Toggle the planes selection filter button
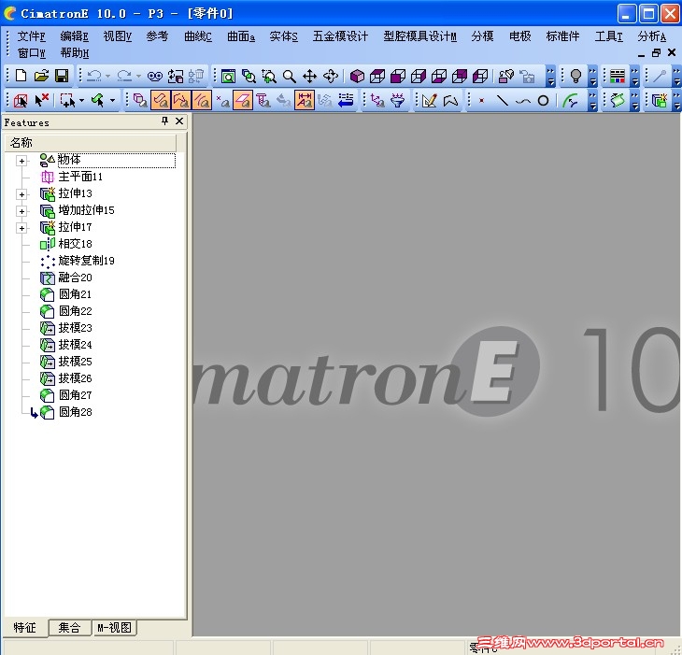Image resolution: width=682 pixels, height=655 pixels. [243, 101]
